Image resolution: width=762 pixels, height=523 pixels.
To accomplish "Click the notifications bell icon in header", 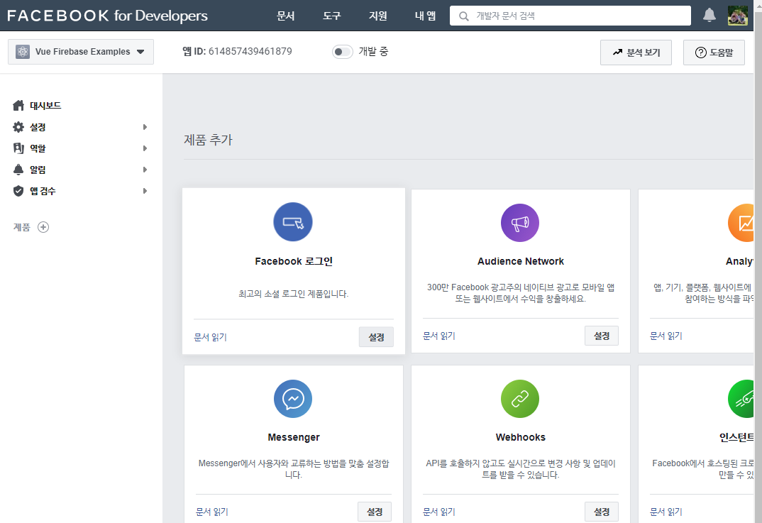I will click(x=709, y=15).
